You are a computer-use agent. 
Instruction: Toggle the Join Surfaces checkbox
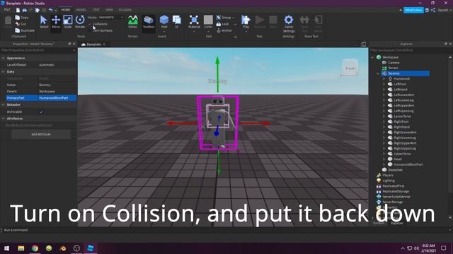tap(90, 30)
